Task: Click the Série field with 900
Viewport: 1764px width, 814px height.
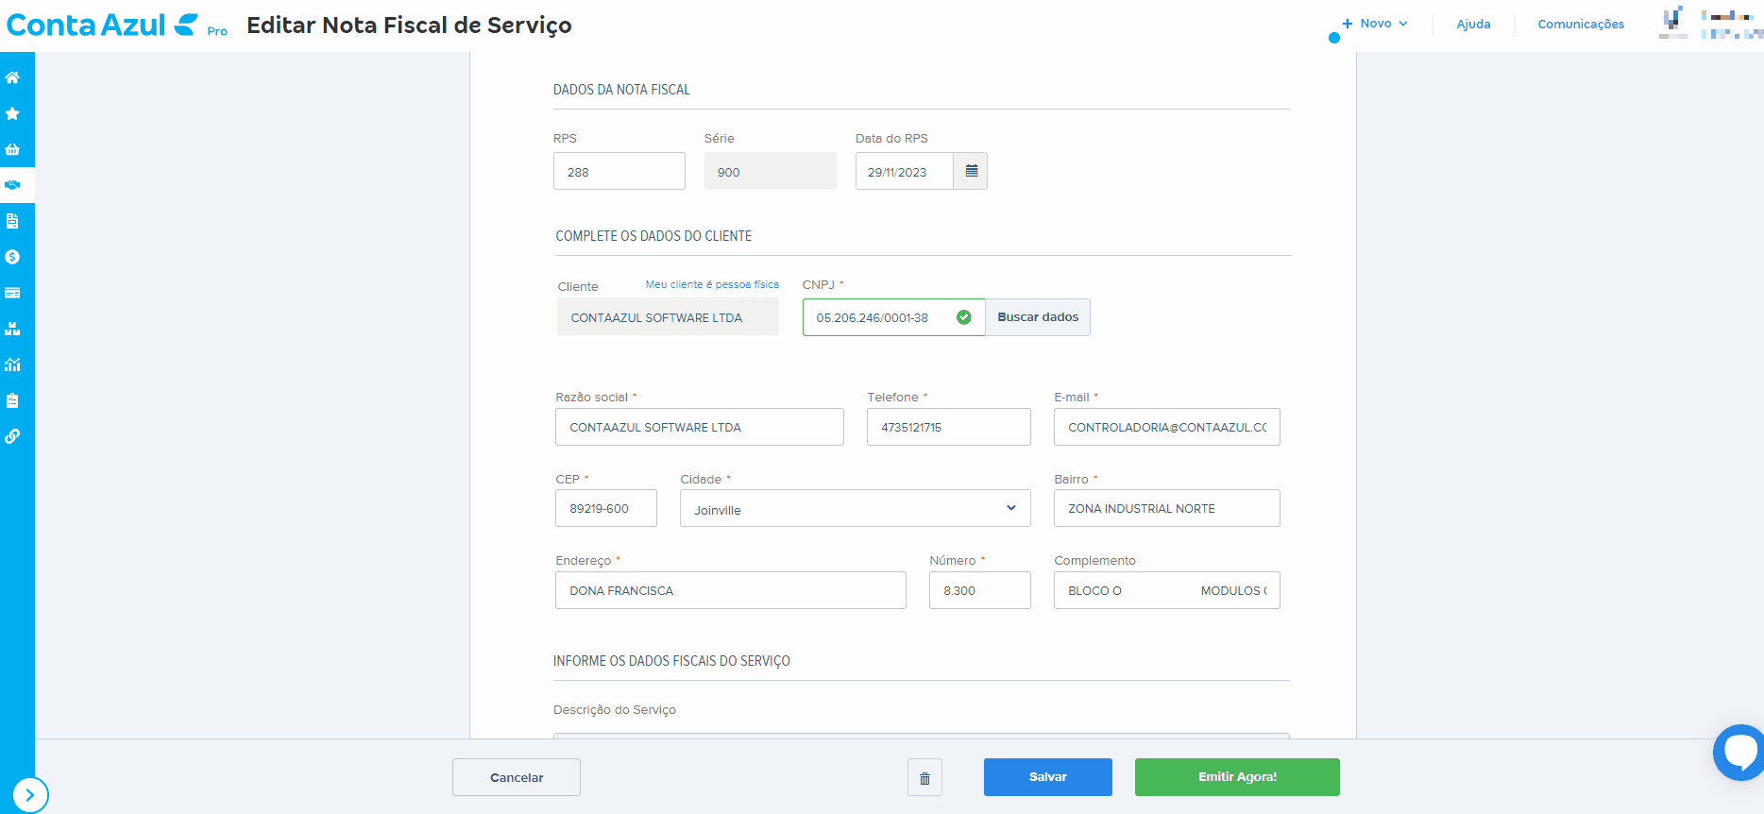Action: (x=771, y=171)
